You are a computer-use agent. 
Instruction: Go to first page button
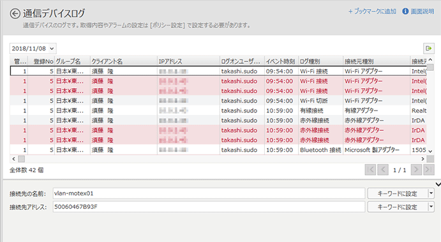click(x=370, y=170)
